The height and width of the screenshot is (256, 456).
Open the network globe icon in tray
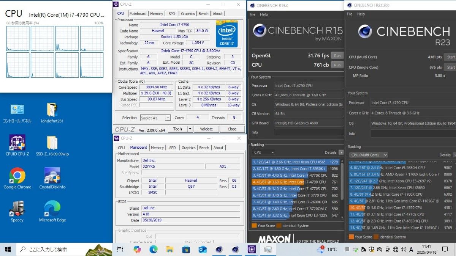click(x=395, y=249)
